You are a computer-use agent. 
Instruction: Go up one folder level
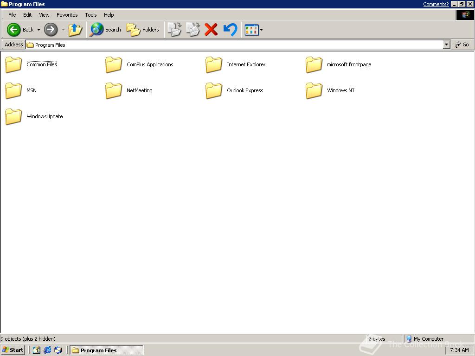tap(75, 30)
